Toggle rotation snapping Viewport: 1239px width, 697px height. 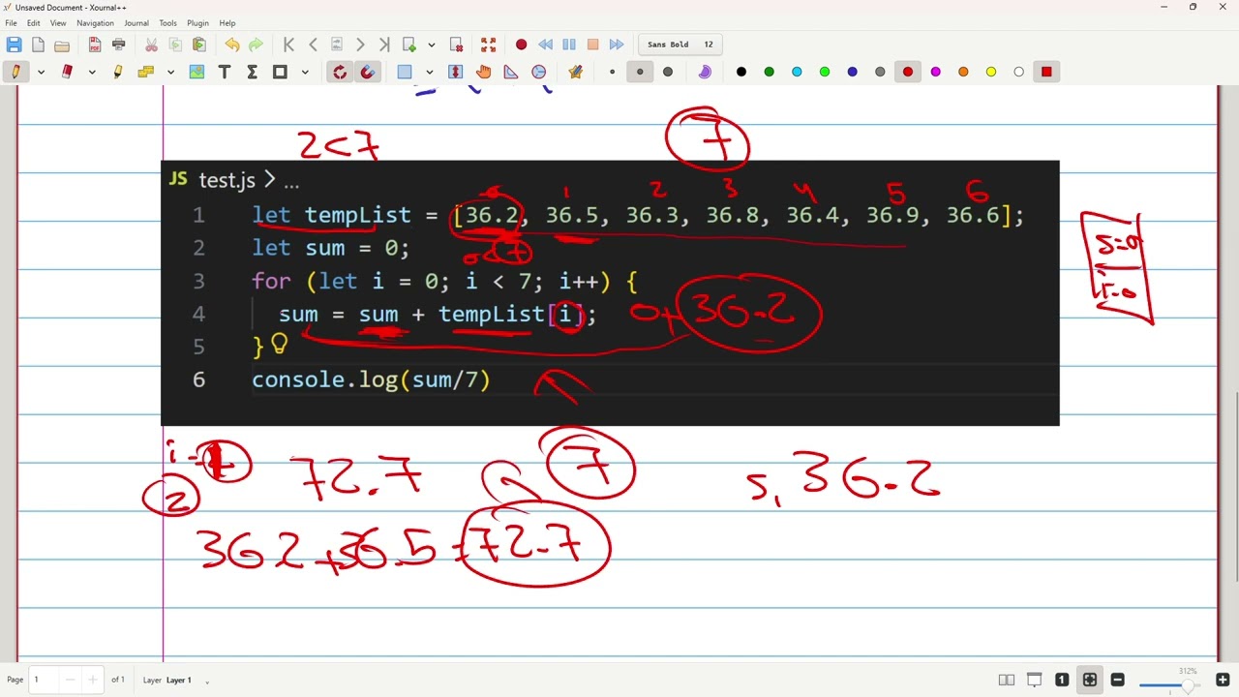click(340, 72)
